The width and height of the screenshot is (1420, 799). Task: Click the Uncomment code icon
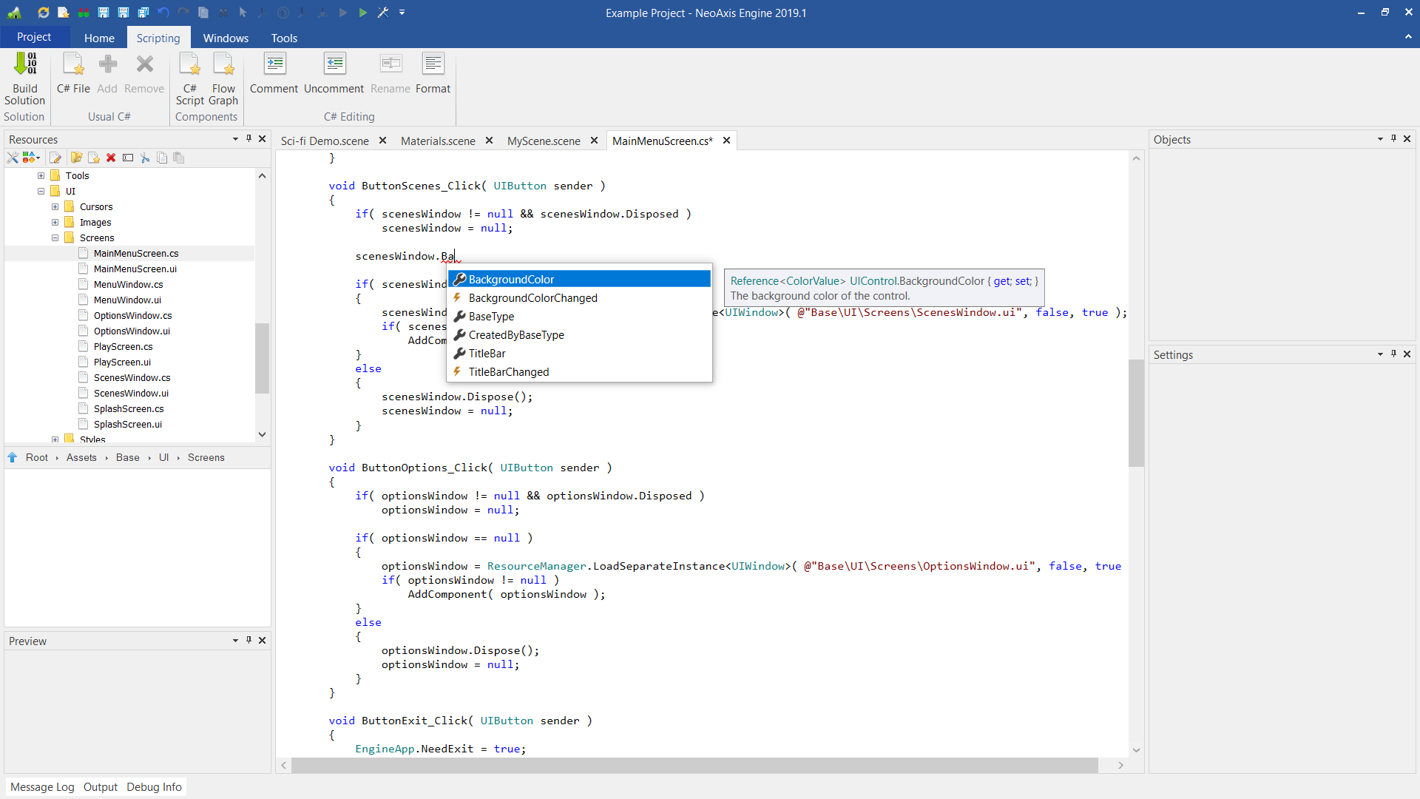(334, 64)
